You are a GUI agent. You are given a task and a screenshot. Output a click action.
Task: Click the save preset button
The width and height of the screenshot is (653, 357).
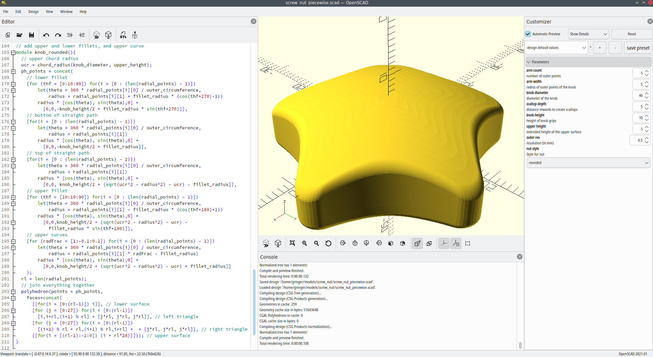(638, 48)
